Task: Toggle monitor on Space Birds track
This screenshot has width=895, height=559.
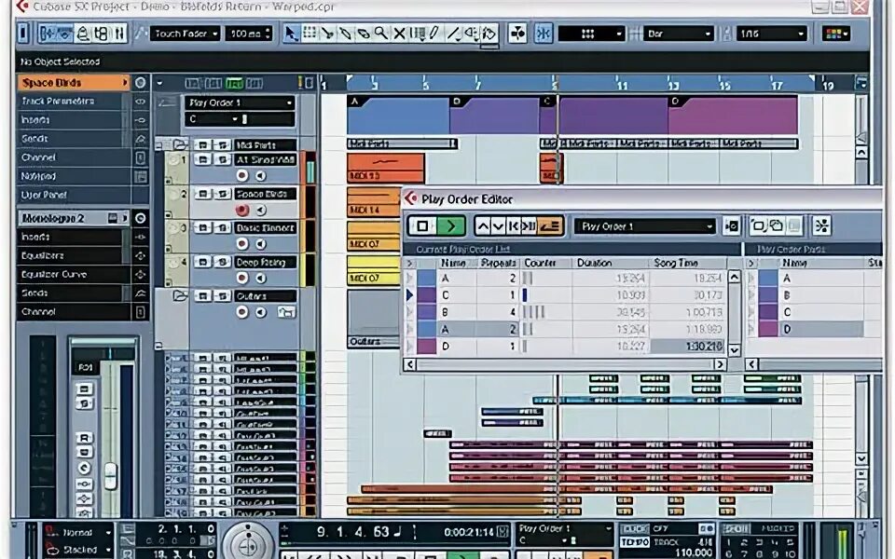Action: click(261, 210)
